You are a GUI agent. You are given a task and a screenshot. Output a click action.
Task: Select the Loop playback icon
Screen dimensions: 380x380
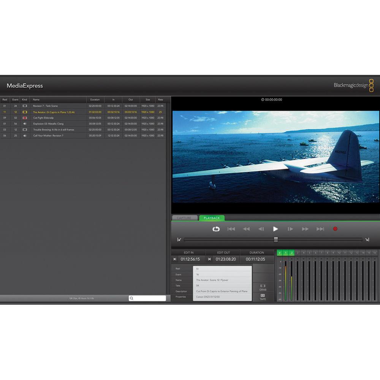coord(216,228)
